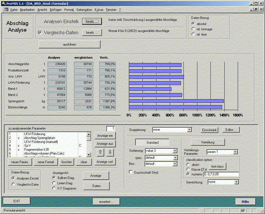This screenshot has height=214, width=265.
Task: Click the ProMIS key icon in title bar
Action: [3, 3]
